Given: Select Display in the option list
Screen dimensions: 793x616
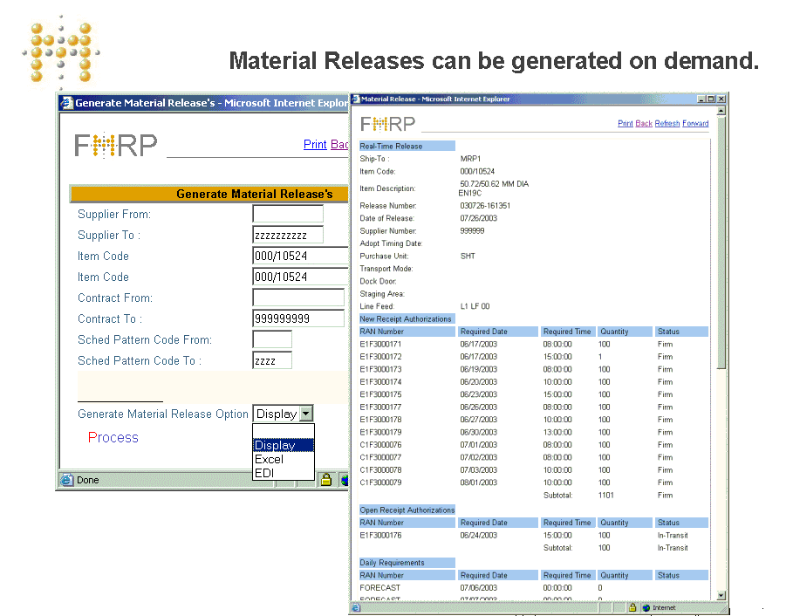Looking at the screenshot, I should tap(284, 445).
